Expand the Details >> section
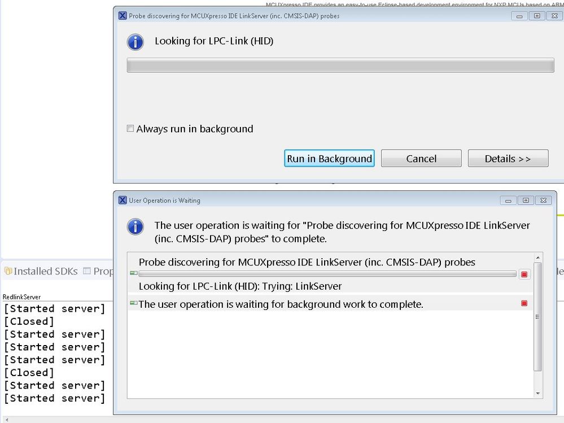Screen dimensions: 564x423 click(x=508, y=158)
